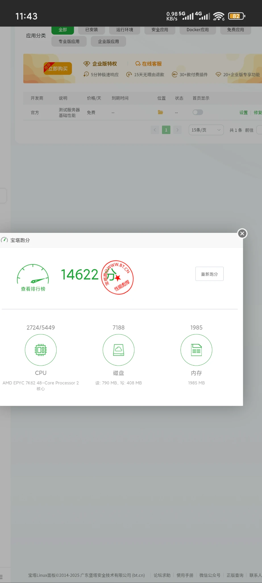Click the 企业版特权 diamond icon
262x583 pixels.
[x=87, y=64]
